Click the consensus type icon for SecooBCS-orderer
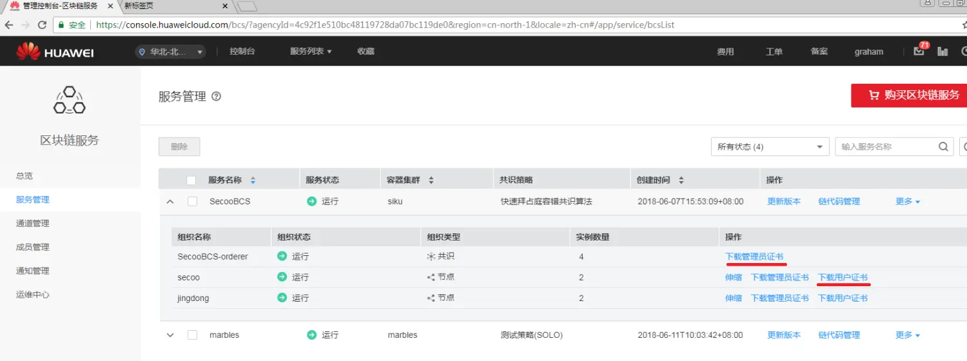Image resolution: width=967 pixels, height=361 pixels. [x=431, y=257]
